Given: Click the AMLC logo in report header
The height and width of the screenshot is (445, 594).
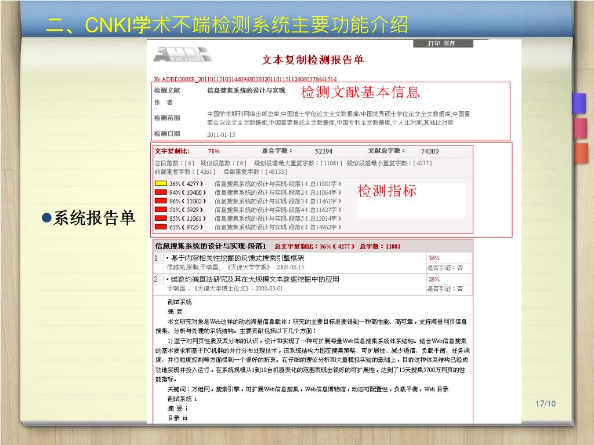Looking at the screenshot, I should (x=182, y=55).
